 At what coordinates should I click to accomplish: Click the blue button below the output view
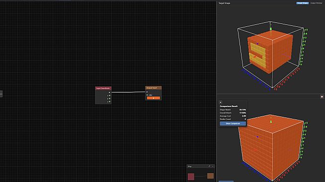tap(226, 181)
